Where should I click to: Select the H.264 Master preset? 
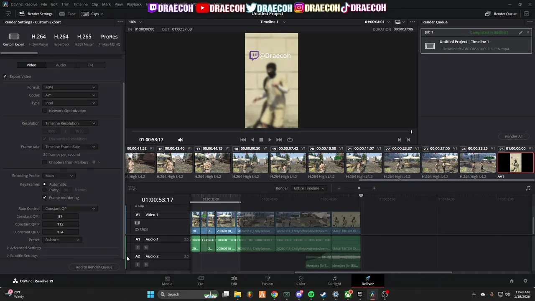coord(39,39)
